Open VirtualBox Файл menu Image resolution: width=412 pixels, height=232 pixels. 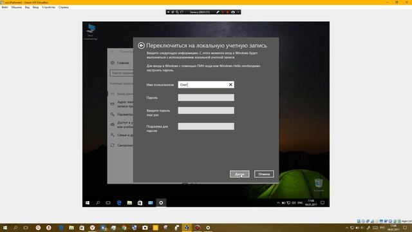(x=5, y=7)
